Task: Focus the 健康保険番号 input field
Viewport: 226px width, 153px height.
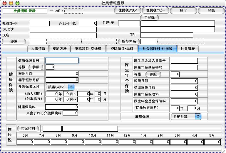Action: 62,61
